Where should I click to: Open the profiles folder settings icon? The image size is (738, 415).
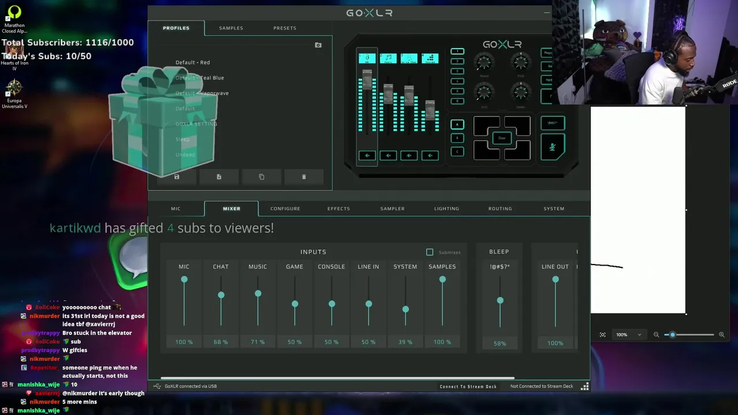click(318, 45)
